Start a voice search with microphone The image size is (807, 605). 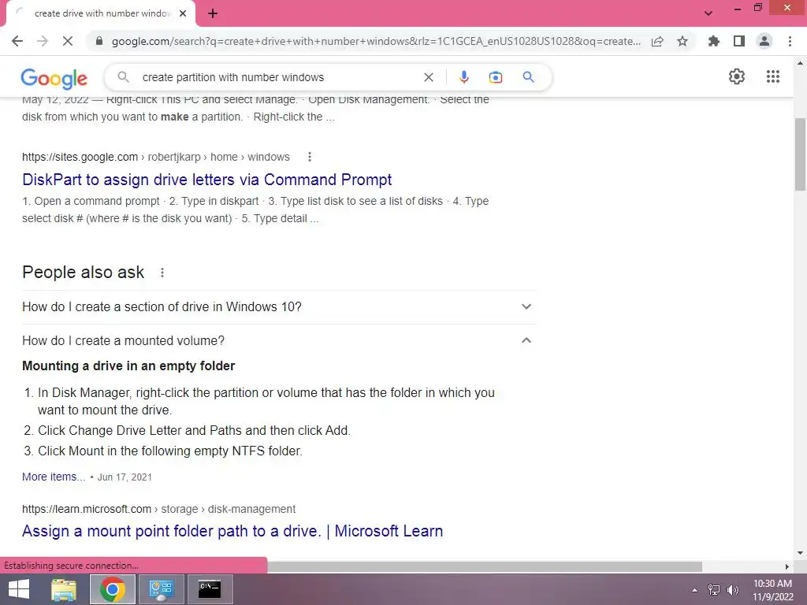point(463,77)
